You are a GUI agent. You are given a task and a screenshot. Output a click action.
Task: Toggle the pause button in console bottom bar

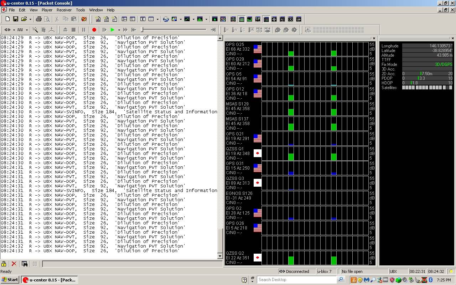[x=35, y=264]
